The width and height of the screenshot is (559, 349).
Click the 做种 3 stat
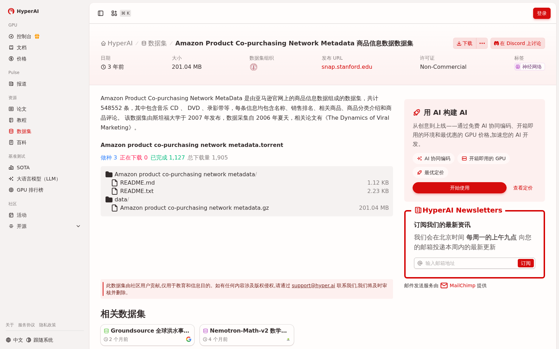click(x=109, y=158)
